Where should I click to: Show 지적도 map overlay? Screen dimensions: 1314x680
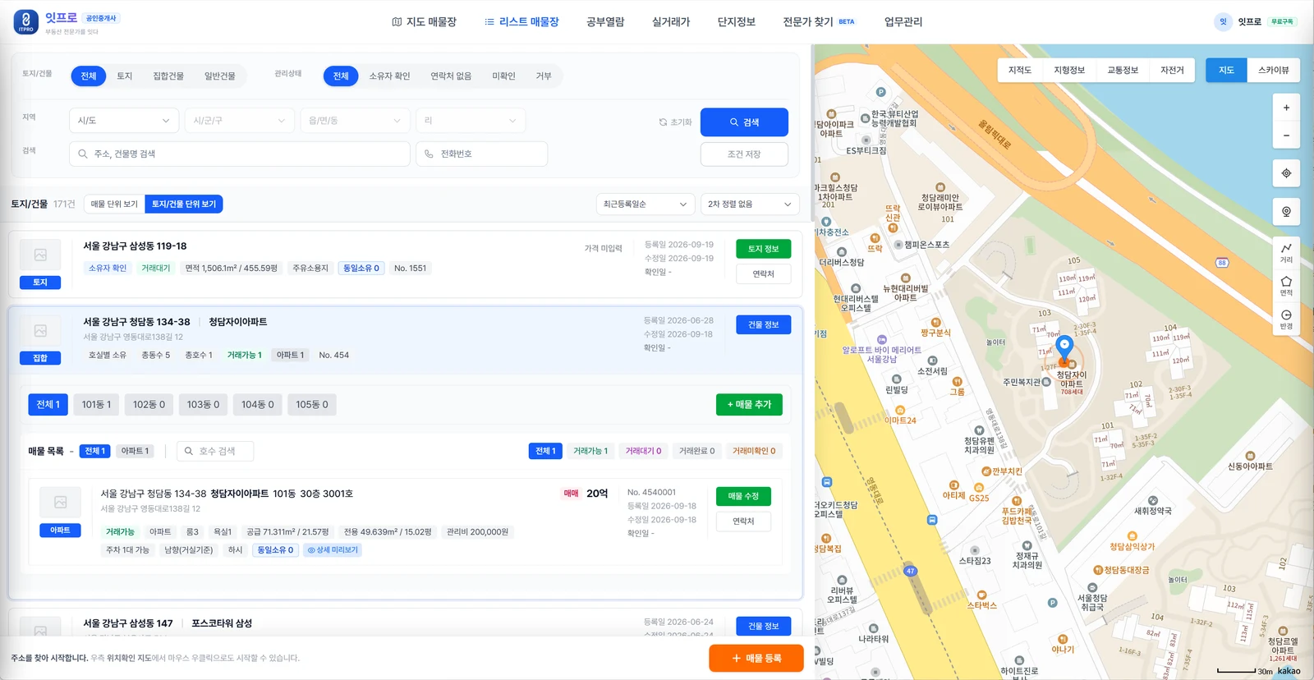[x=1020, y=71]
